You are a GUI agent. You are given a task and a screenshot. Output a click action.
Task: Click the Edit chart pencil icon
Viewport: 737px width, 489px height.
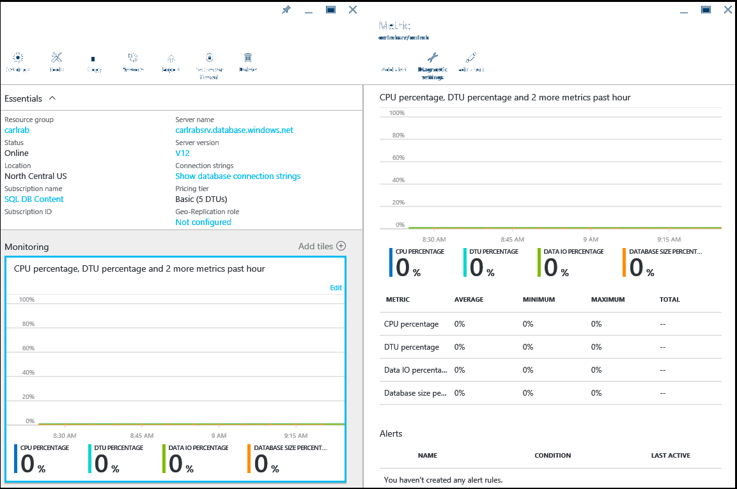[471, 58]
